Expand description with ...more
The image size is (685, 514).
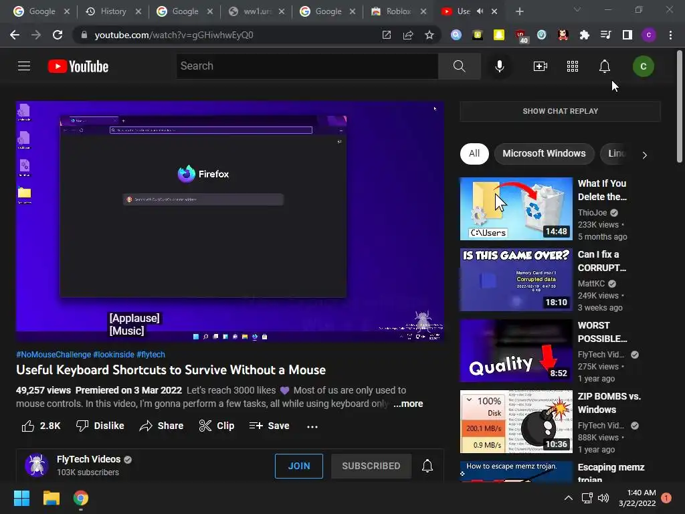click(408, 404)
